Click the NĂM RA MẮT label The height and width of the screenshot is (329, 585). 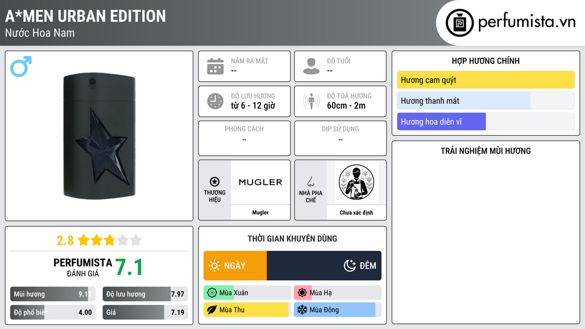coord(250,61)
